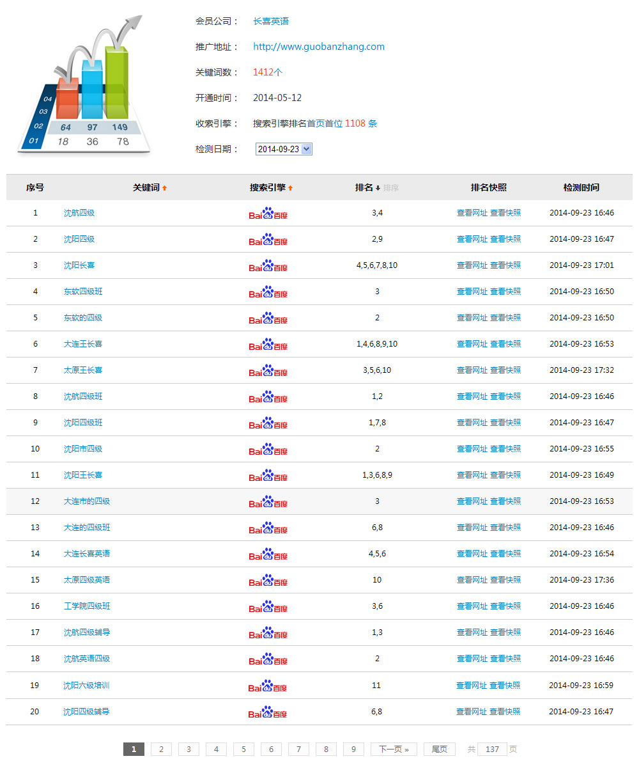
Task: Click the Baidu logo in row 1
Action: (268, 213)
